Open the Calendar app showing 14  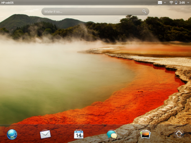point(79,134)
